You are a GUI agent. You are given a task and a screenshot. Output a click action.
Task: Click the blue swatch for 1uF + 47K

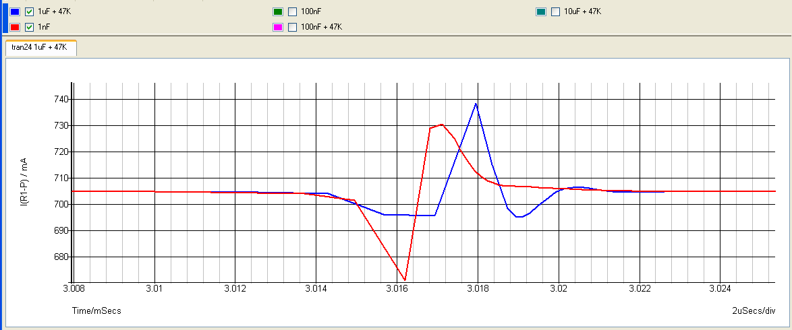click(15, 12)
